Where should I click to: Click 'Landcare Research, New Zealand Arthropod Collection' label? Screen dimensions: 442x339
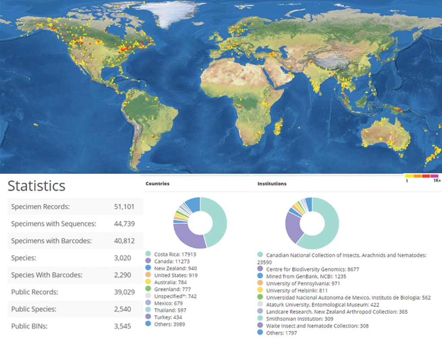tap(337, 312)
